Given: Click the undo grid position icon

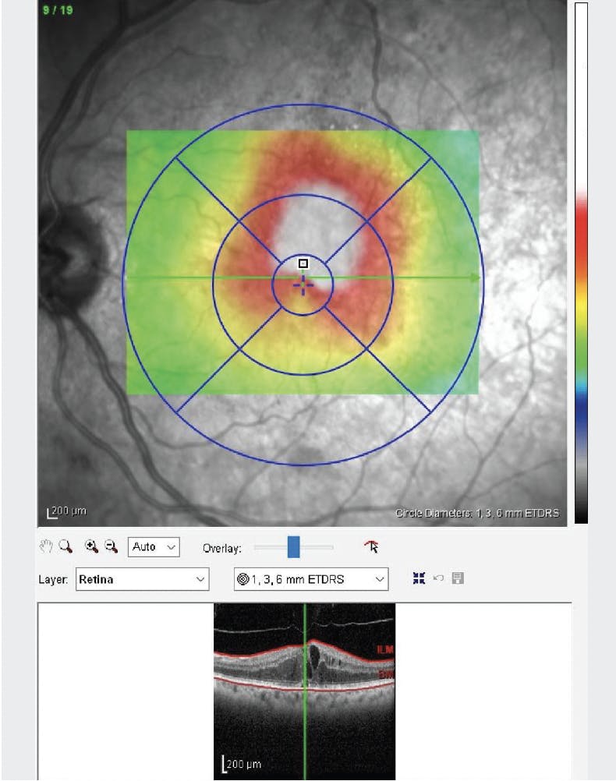Looking at the screenshot, I should [x=438, y=578].
